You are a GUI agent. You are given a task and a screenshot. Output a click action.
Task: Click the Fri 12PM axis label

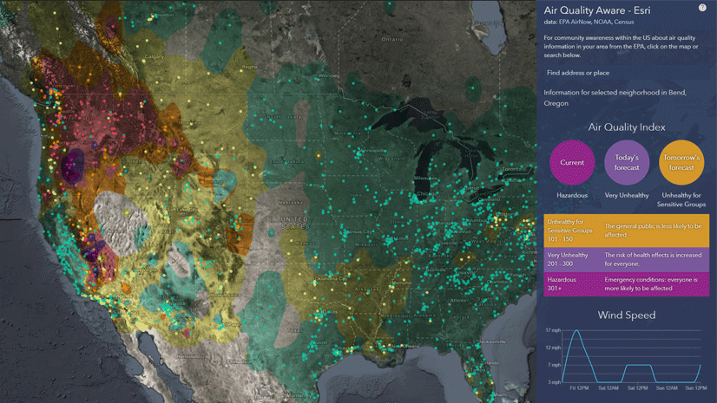tap(579, 388)
